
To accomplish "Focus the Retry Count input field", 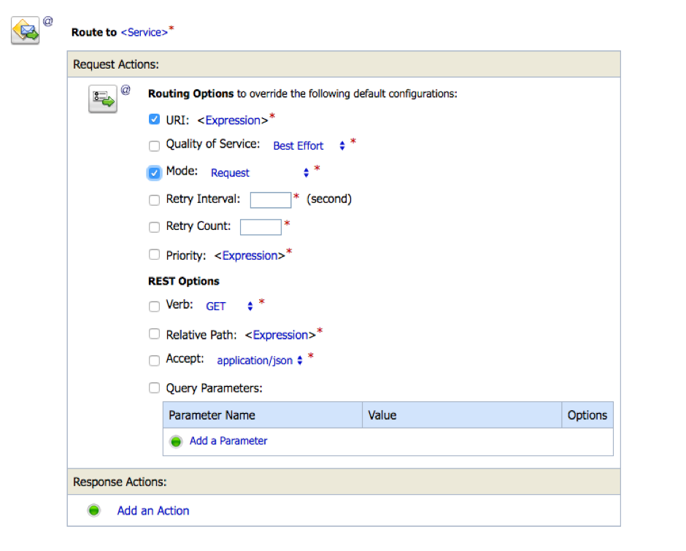I will click(261, 226).
